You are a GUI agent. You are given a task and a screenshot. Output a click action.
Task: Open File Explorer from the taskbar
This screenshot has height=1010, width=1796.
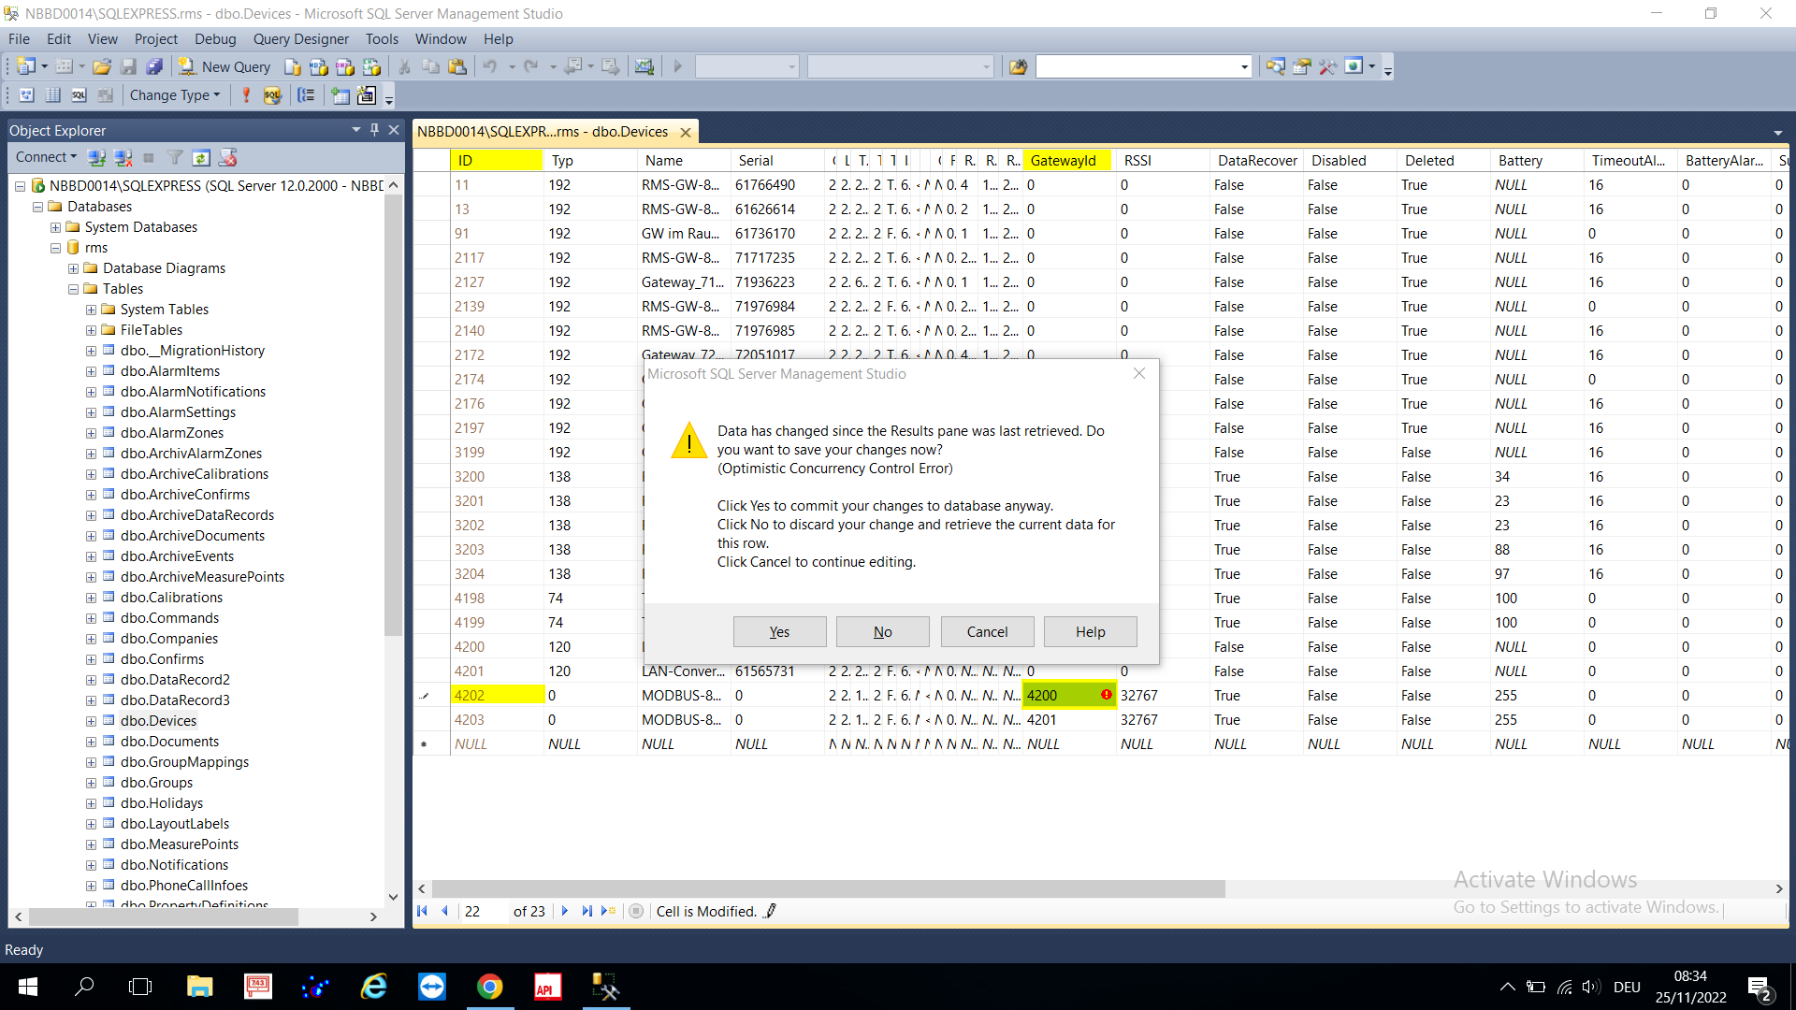[200, 987]
